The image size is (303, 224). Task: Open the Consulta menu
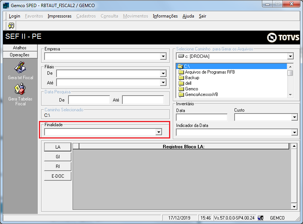(109, 16)
